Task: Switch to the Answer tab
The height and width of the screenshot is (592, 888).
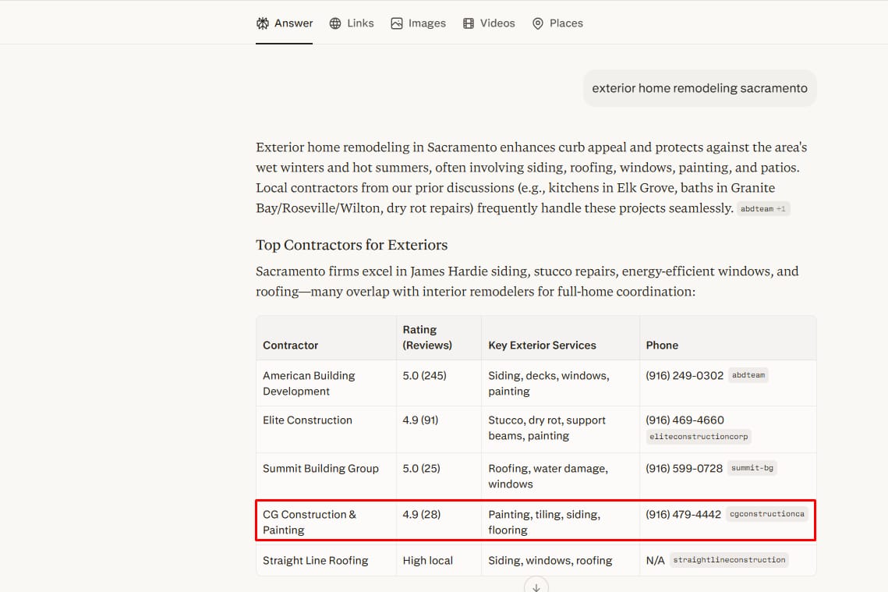Action: click(x=285, y=23)
